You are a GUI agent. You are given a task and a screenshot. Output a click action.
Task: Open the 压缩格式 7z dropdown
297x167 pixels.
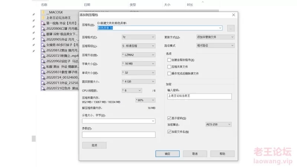coord(138,37)
